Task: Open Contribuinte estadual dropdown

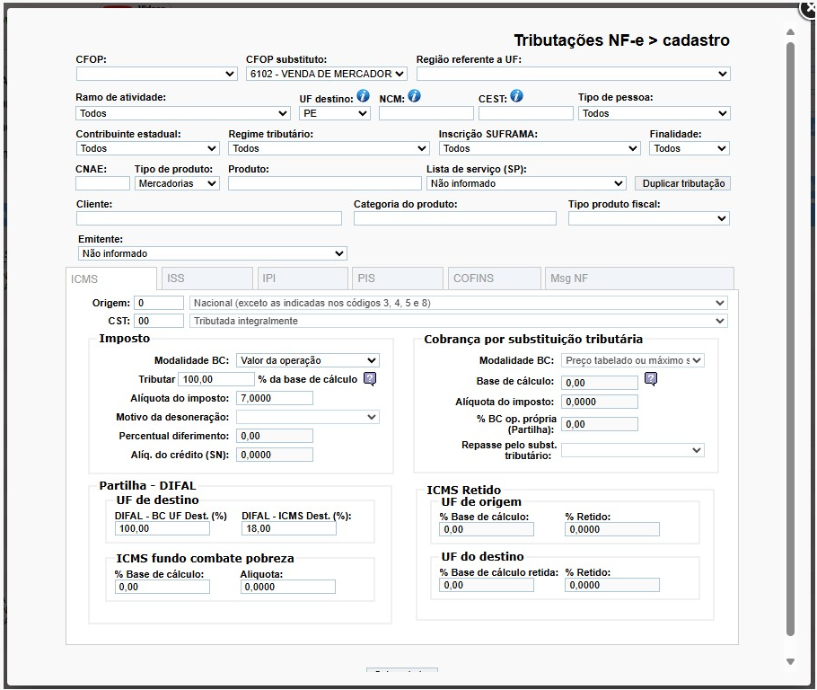Action: coord(147,148)
